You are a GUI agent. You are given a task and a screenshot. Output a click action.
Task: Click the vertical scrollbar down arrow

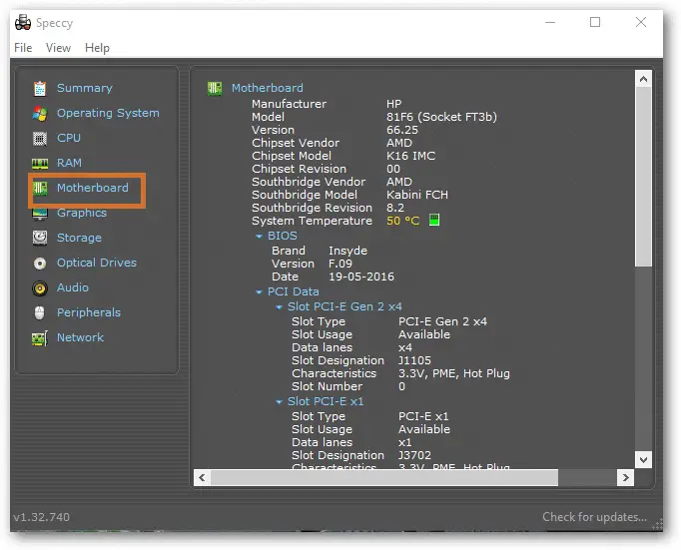[x=643, y=459]
